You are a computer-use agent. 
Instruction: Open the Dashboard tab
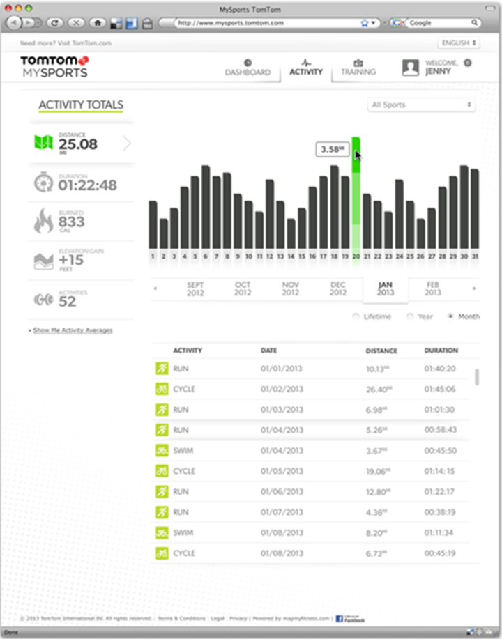coord(248,68)
